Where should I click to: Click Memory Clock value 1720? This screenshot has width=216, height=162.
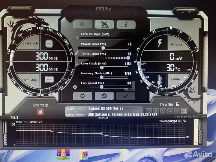click(128, 73)
